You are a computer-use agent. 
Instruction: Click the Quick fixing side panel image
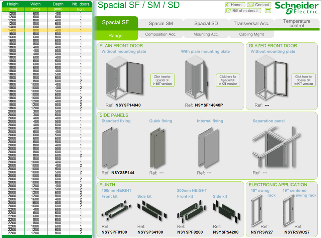[x=158, y=148]
